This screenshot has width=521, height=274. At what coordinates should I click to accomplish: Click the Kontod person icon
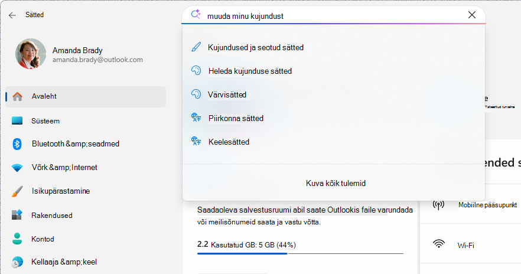click(x=17, y=239)
